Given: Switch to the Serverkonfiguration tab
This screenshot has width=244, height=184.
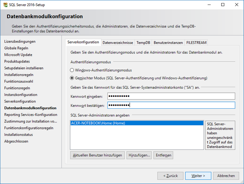Looking at the screenshot, I should [x=83, y=42].
